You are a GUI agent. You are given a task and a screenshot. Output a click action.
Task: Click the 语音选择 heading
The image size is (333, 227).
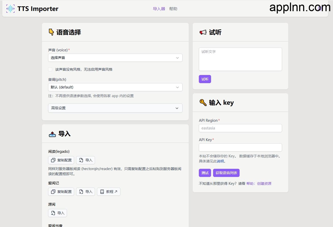pyautogui.click(x=68, y=32)
